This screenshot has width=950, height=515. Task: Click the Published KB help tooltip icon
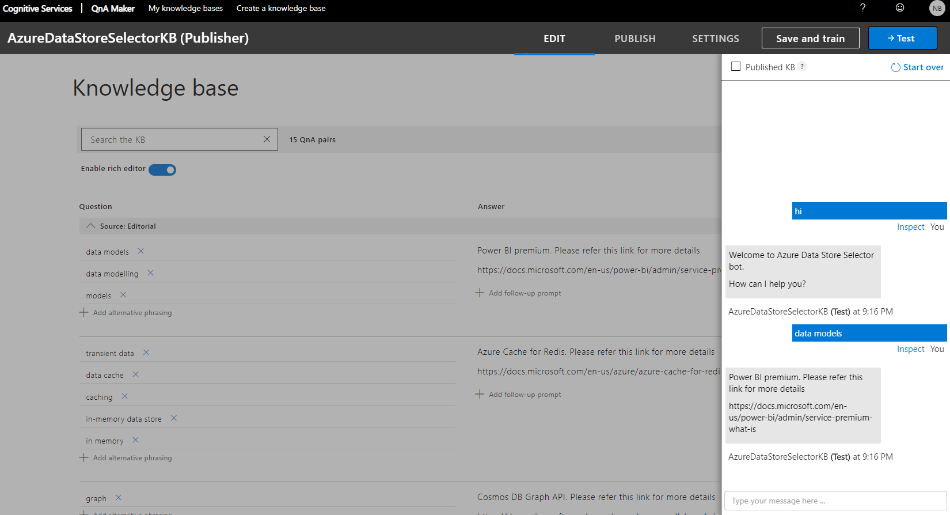(802, 67)
